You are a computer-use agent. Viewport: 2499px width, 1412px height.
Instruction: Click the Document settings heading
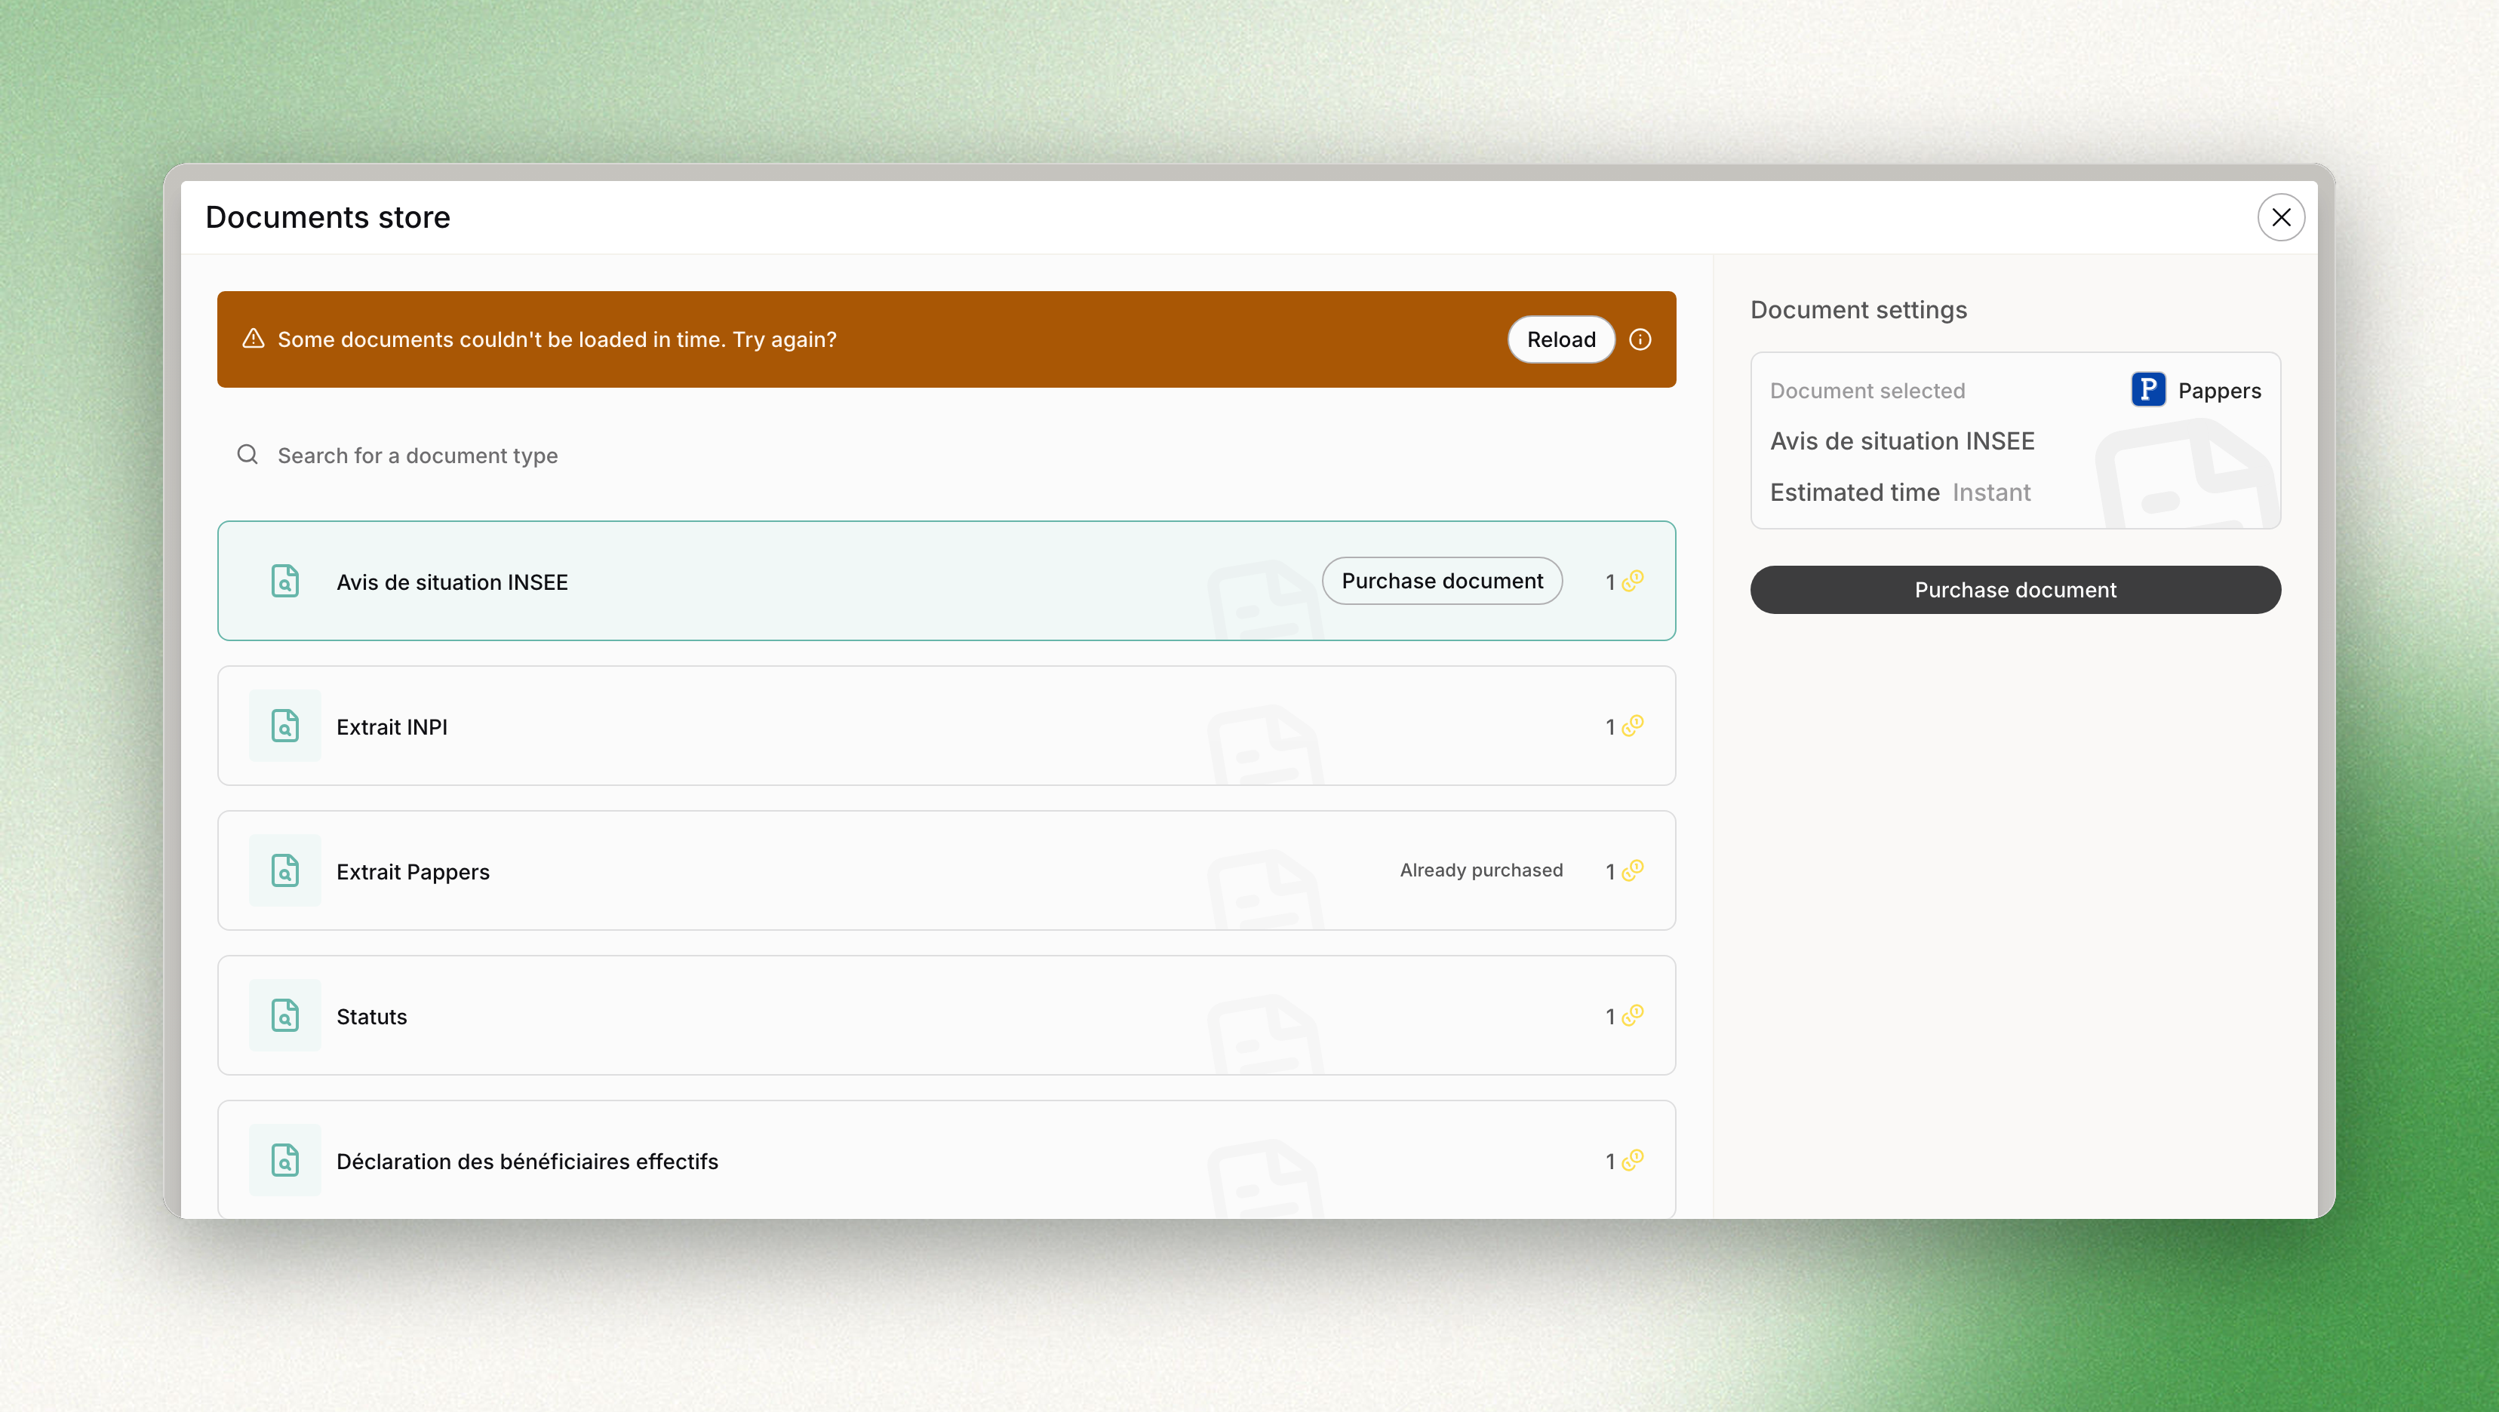1858,310
